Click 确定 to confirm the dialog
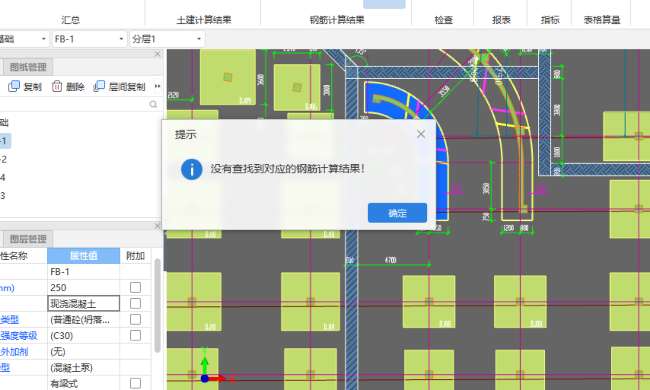This screenshot has width=650, height=390. coord(397,213)
